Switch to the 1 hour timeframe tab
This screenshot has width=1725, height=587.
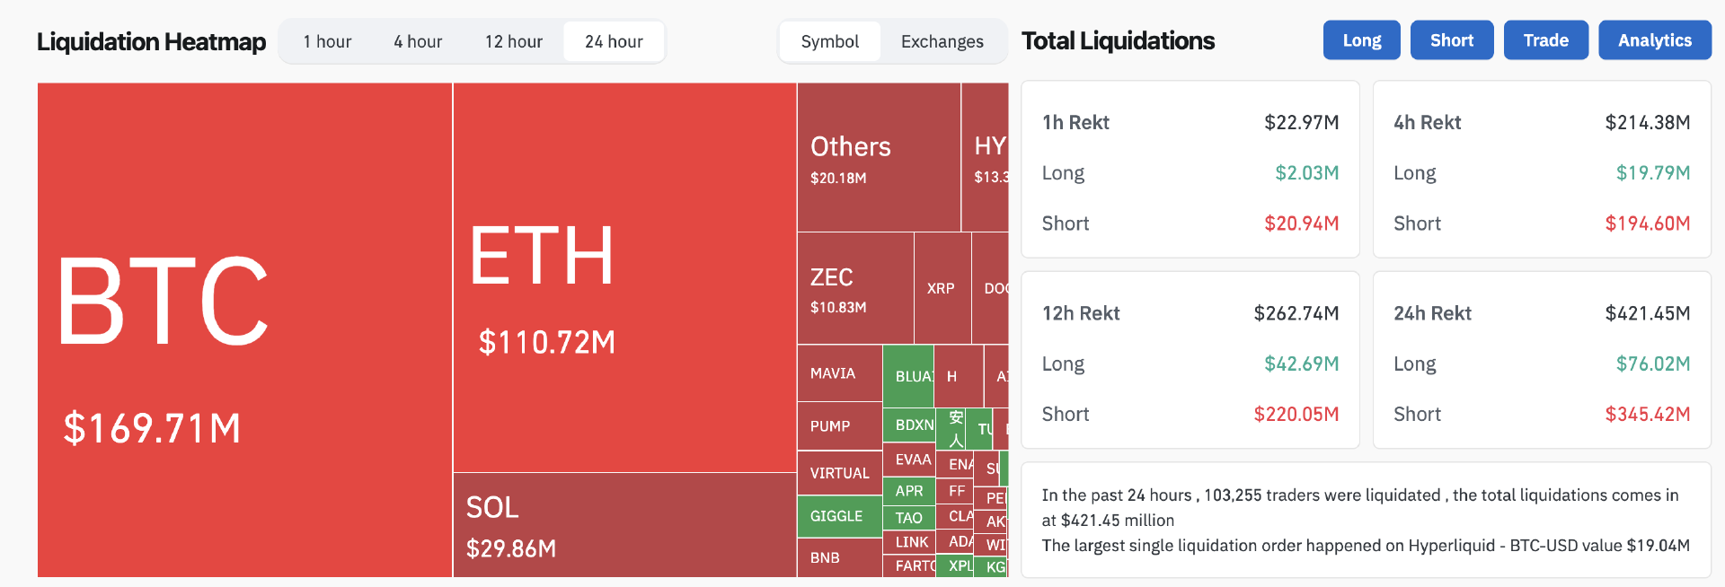(327, 41)
